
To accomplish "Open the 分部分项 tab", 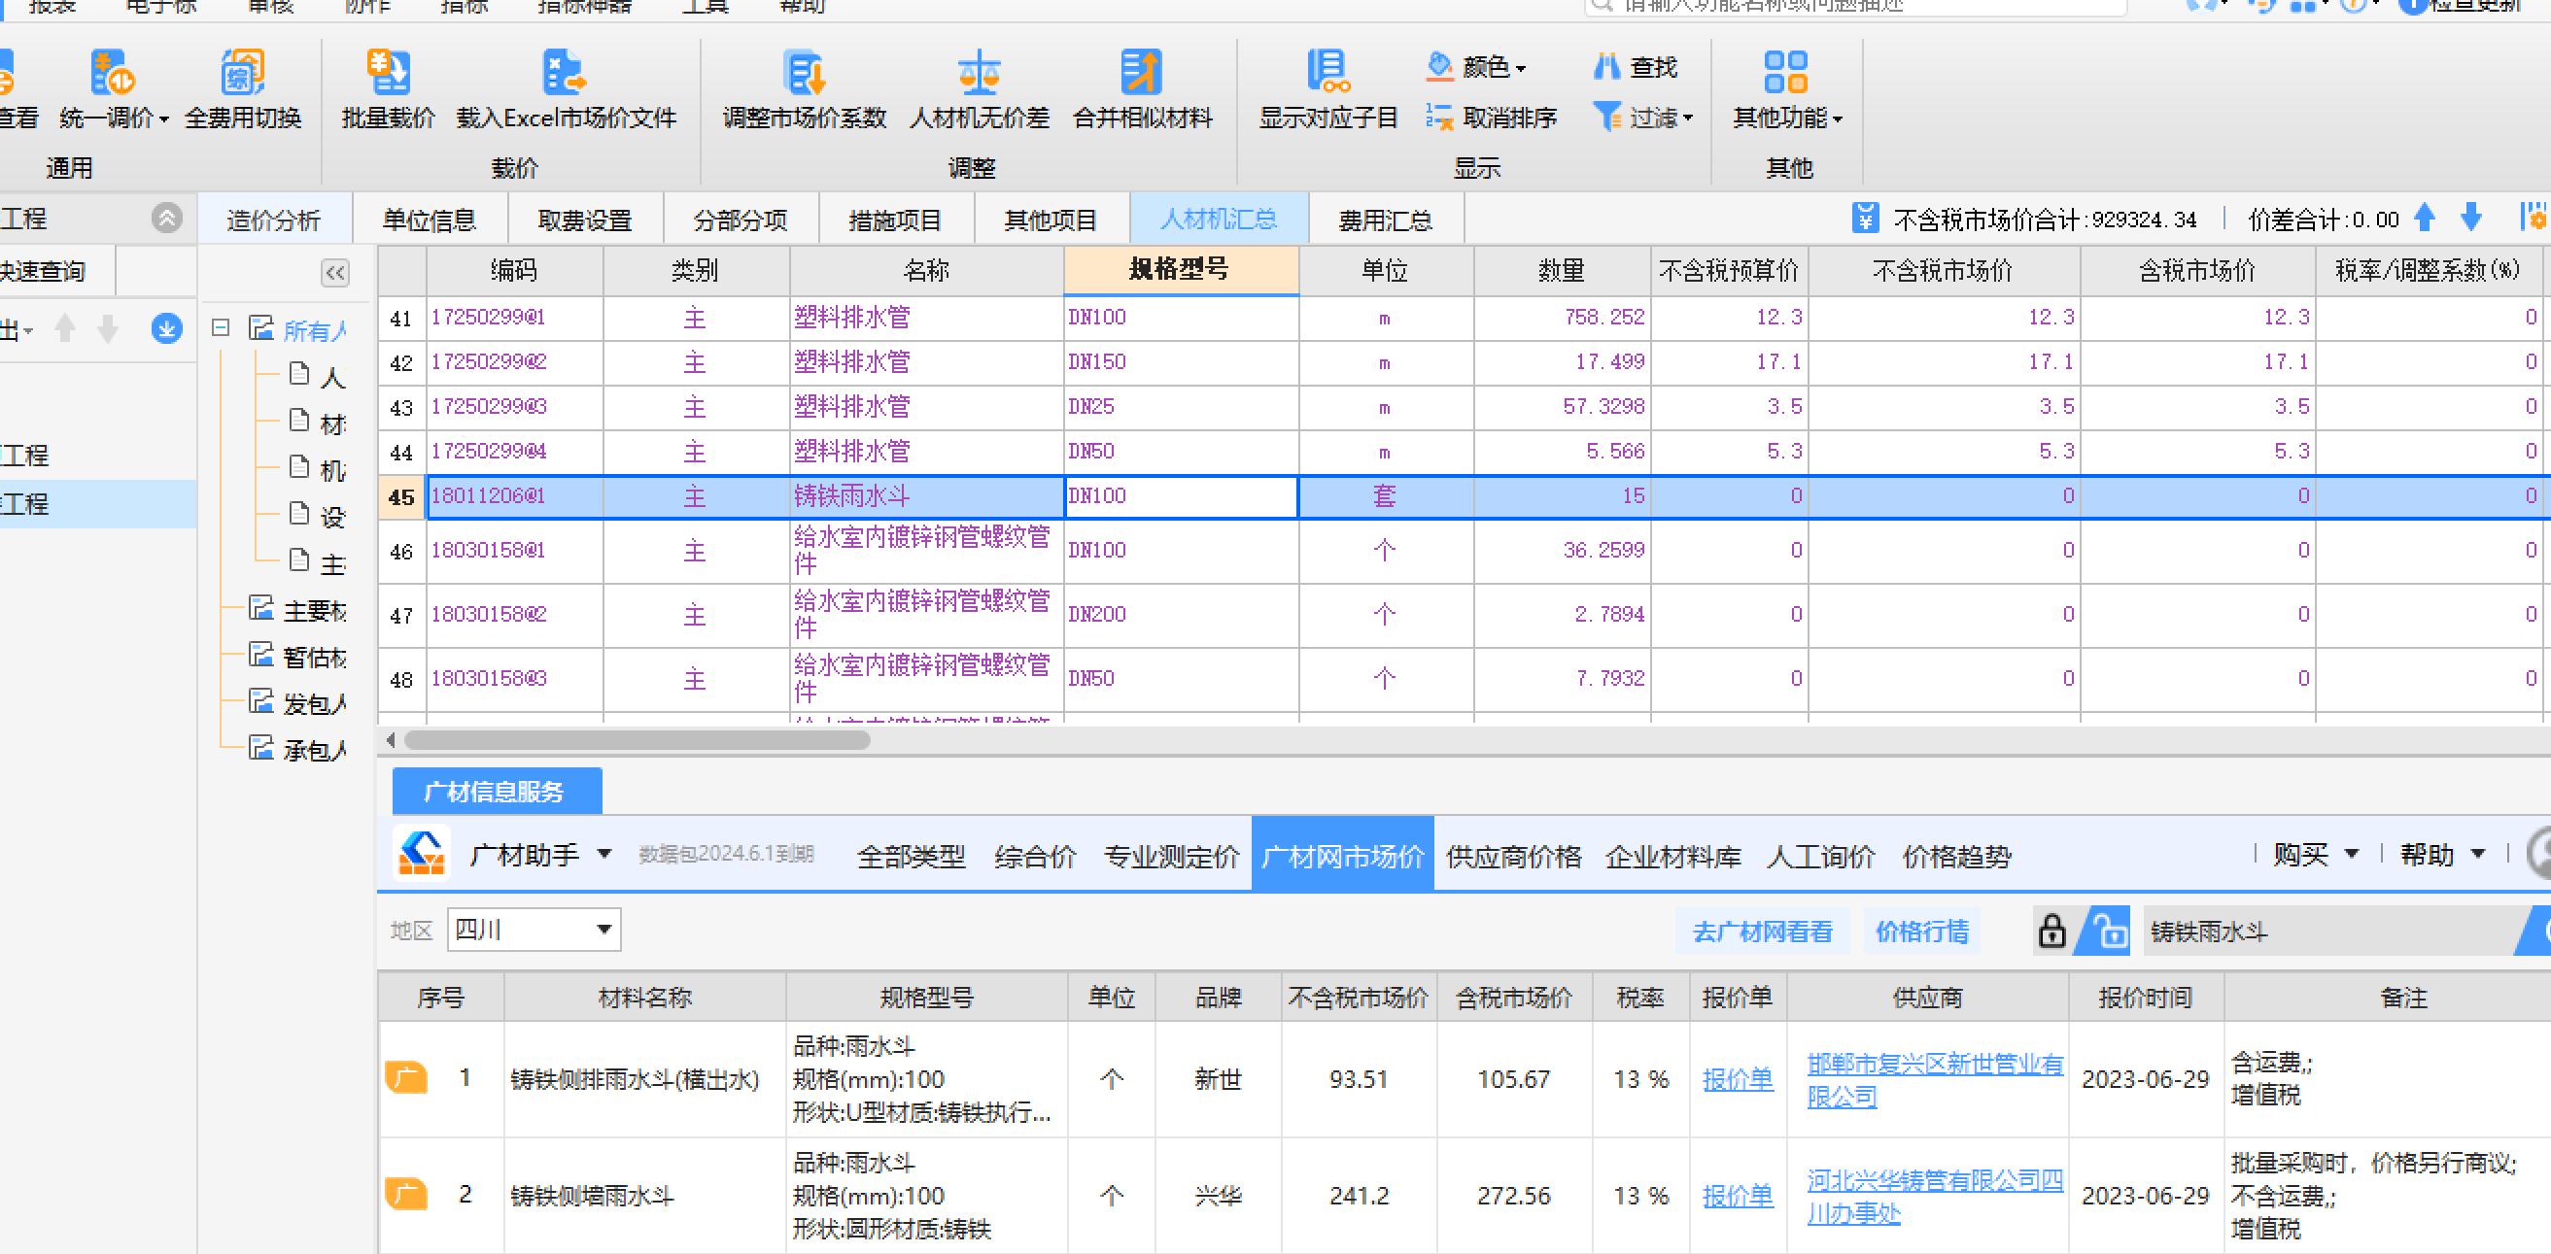I will [x=740, y=220].
